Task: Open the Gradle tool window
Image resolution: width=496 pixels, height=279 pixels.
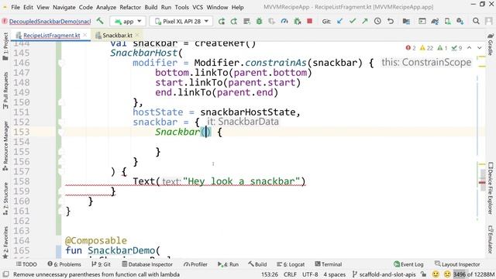Action: [x=491, y=44]
